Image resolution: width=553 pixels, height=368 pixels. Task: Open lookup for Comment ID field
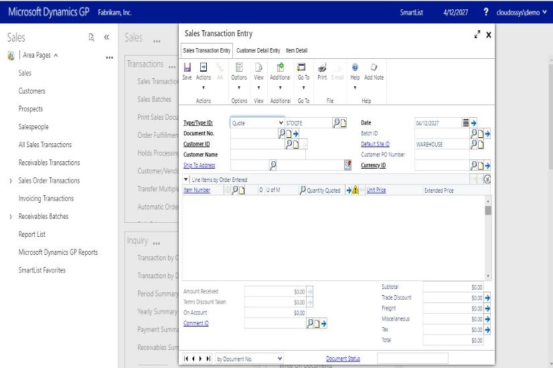coord(310,323)
